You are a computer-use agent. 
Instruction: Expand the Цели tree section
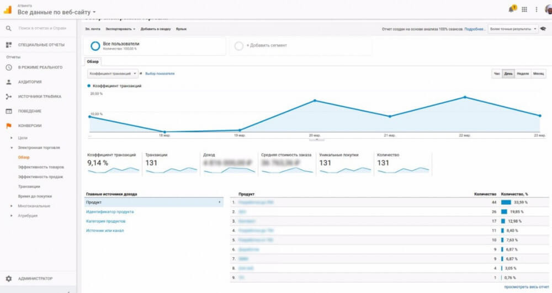pos(11,138)
